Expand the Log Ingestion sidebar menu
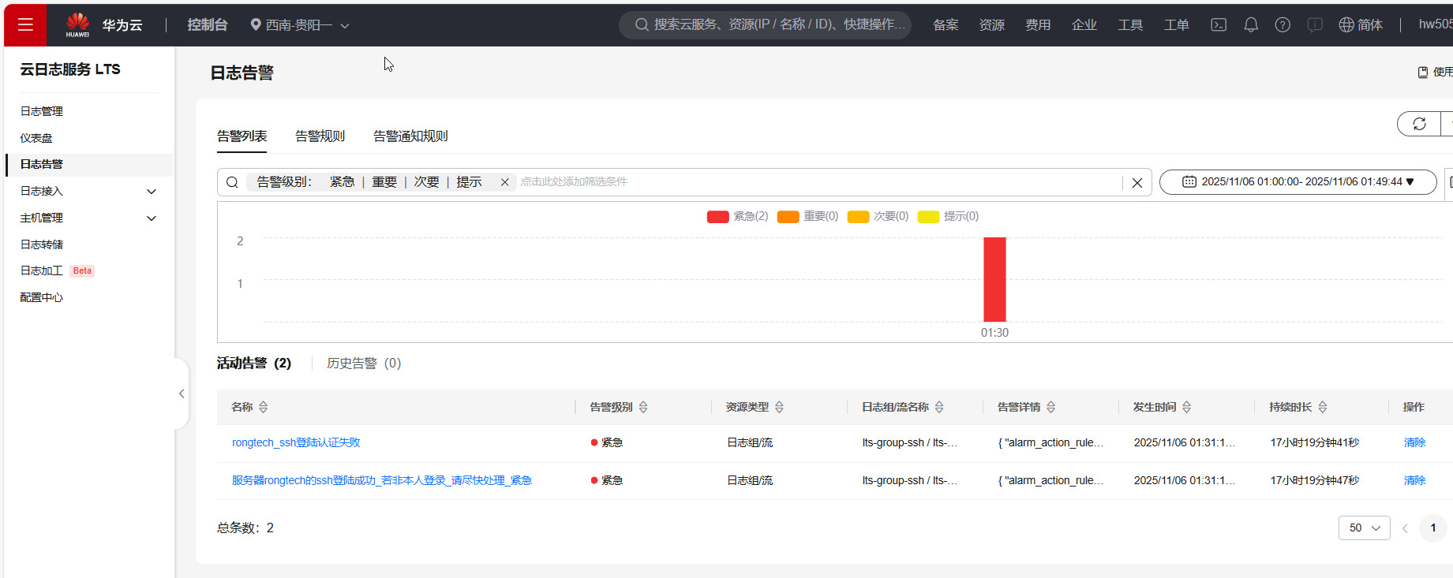 (152, 191)
